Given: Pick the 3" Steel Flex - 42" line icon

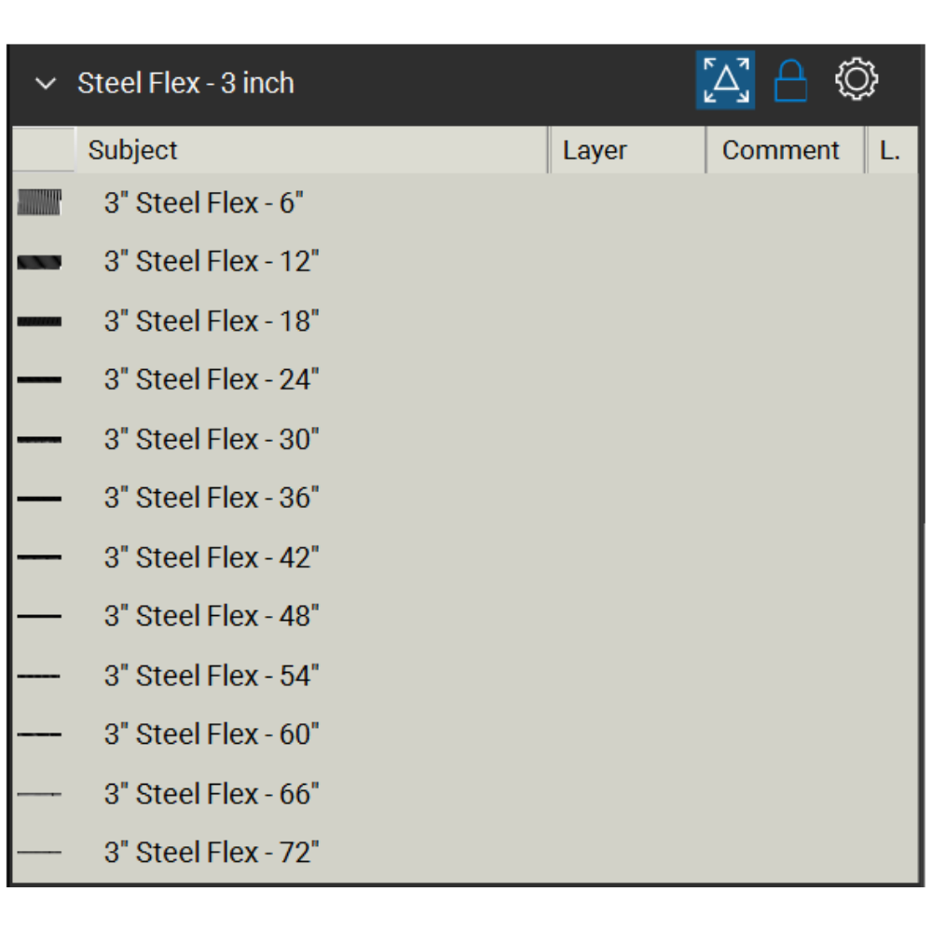Looking at the screenshot, I should click(x=39, y=557).
